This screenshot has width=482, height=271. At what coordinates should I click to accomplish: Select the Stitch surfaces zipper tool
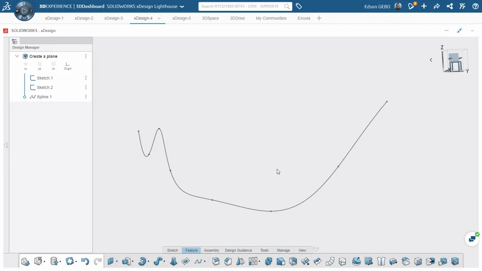click(x=381, y=262)
